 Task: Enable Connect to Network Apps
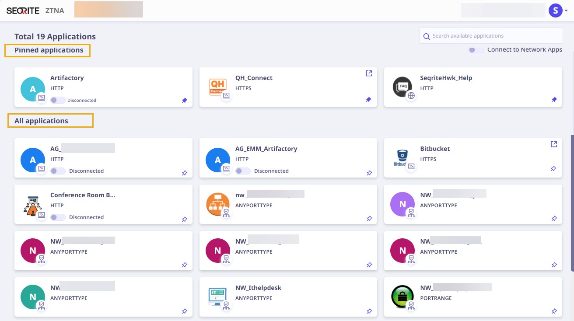(x=476, y=50)
